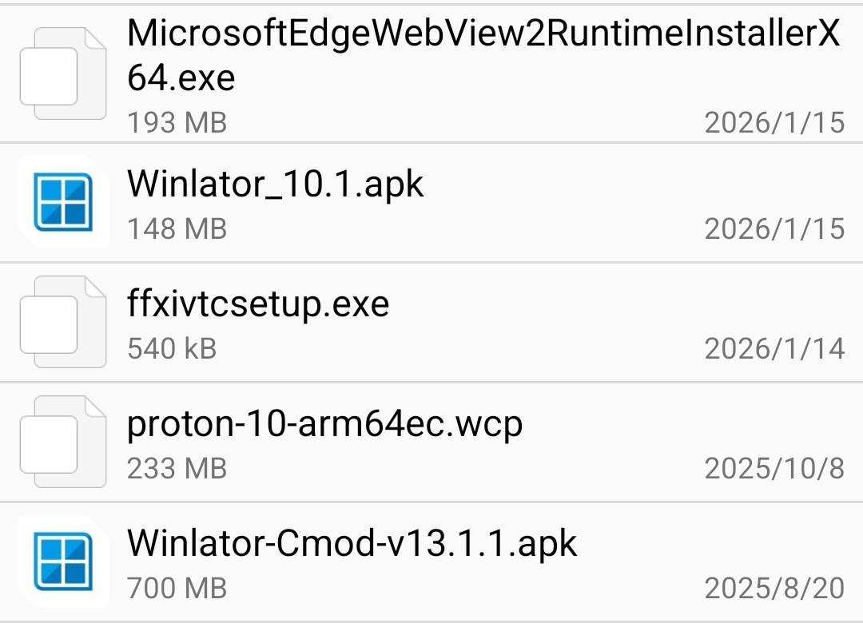Tap the MicrosoftEdgeWebView2RuntimeInstallerX64.exe file icon
The width and height of the screenshot is (863, 623).
(63, 73)
